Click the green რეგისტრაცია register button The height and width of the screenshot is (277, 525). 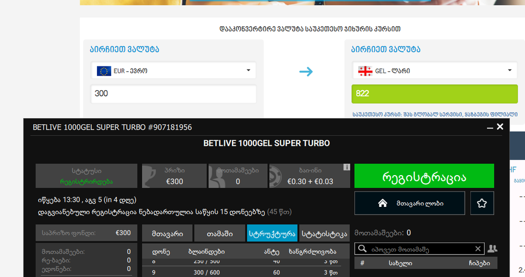click(x=424, y=176)
